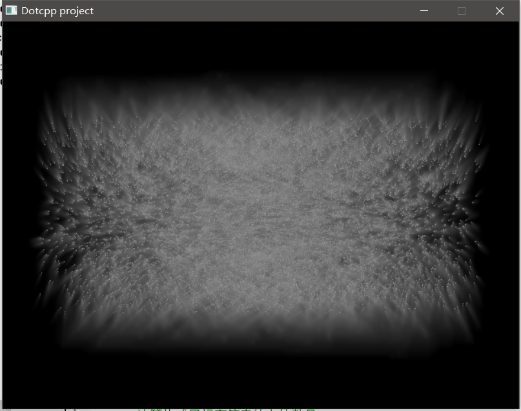Click the green text below the window
521x411 pixels.
226,408
